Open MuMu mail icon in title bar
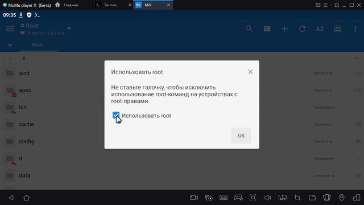Screen dimensions: 364x205 tap(318, 5)
